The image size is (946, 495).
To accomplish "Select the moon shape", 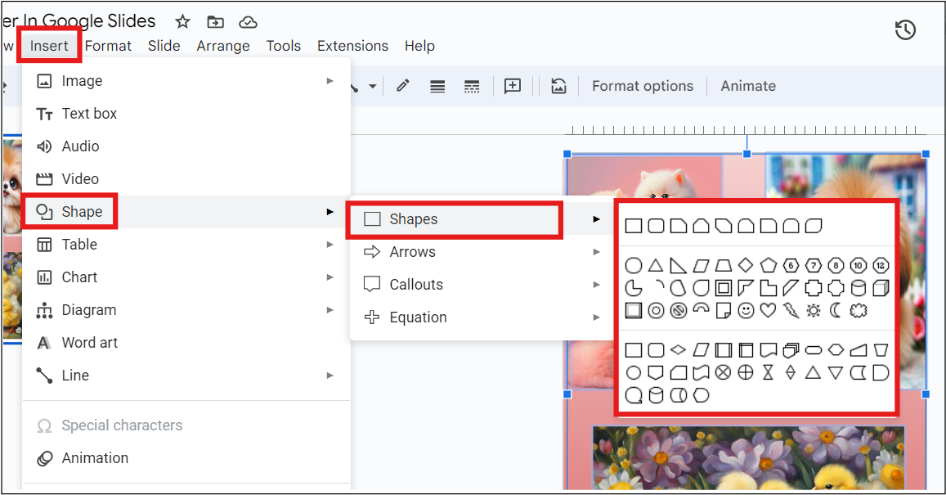I will [835, 309].
